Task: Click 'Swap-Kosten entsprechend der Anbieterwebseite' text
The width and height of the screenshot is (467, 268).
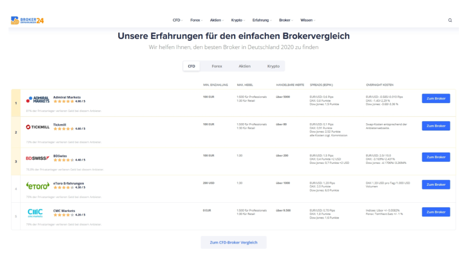Action: point(386,126)
